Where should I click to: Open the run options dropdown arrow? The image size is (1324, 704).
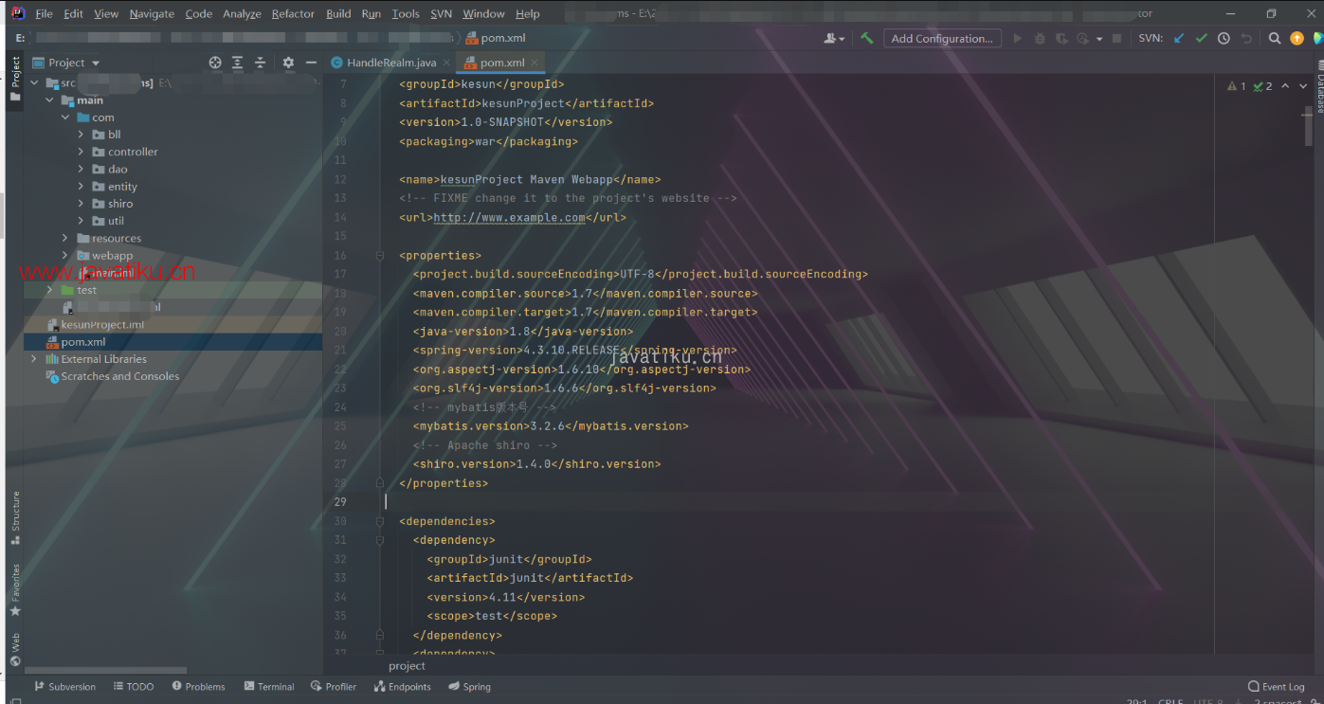point(1099,39)
